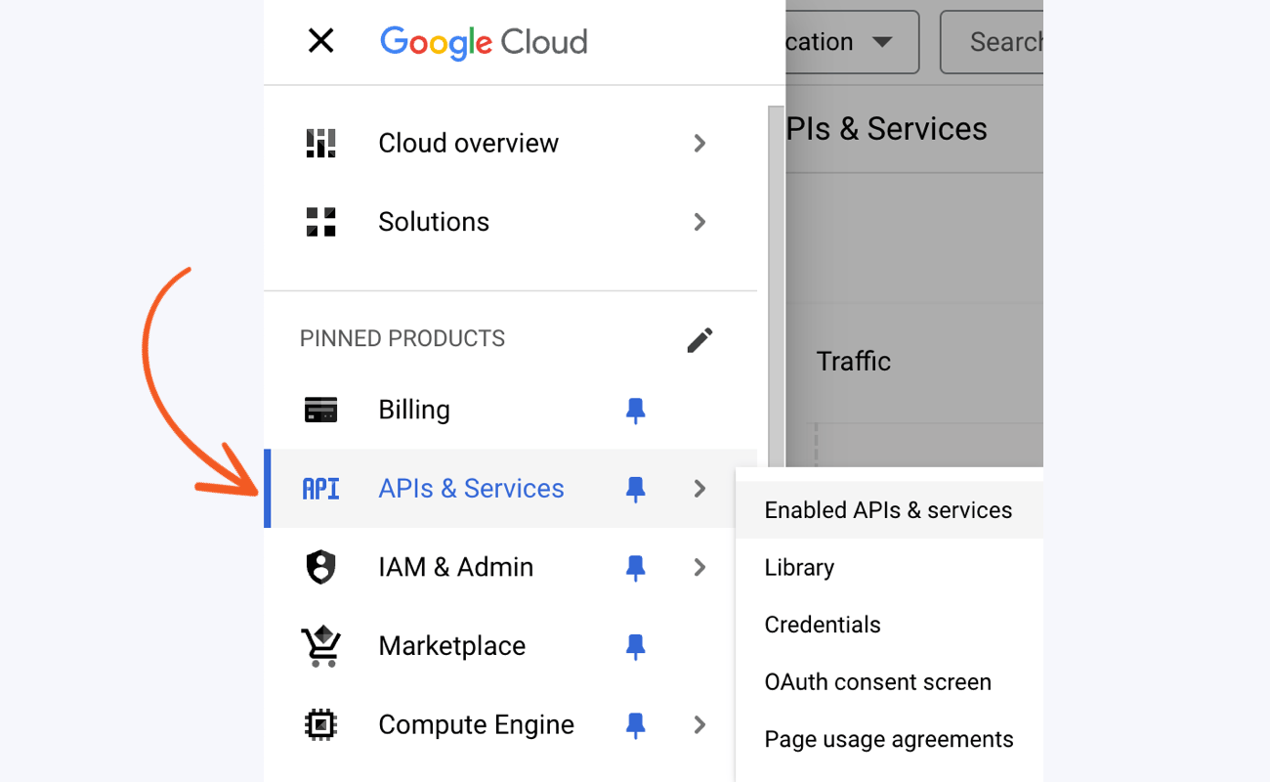Click the PINNED PRODUCTS heading text
The width and height of the screenshot is (1270, 782).
[x=402, y=338]
